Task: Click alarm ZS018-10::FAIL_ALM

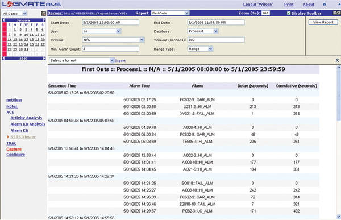Action: (197, 204)
